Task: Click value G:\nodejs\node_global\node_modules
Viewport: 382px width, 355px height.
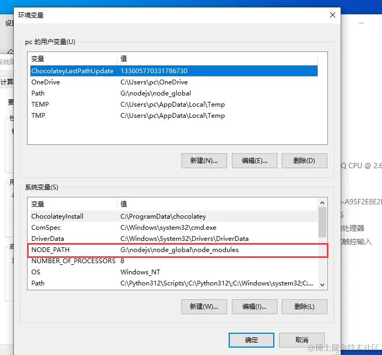Action: point(179,250)
